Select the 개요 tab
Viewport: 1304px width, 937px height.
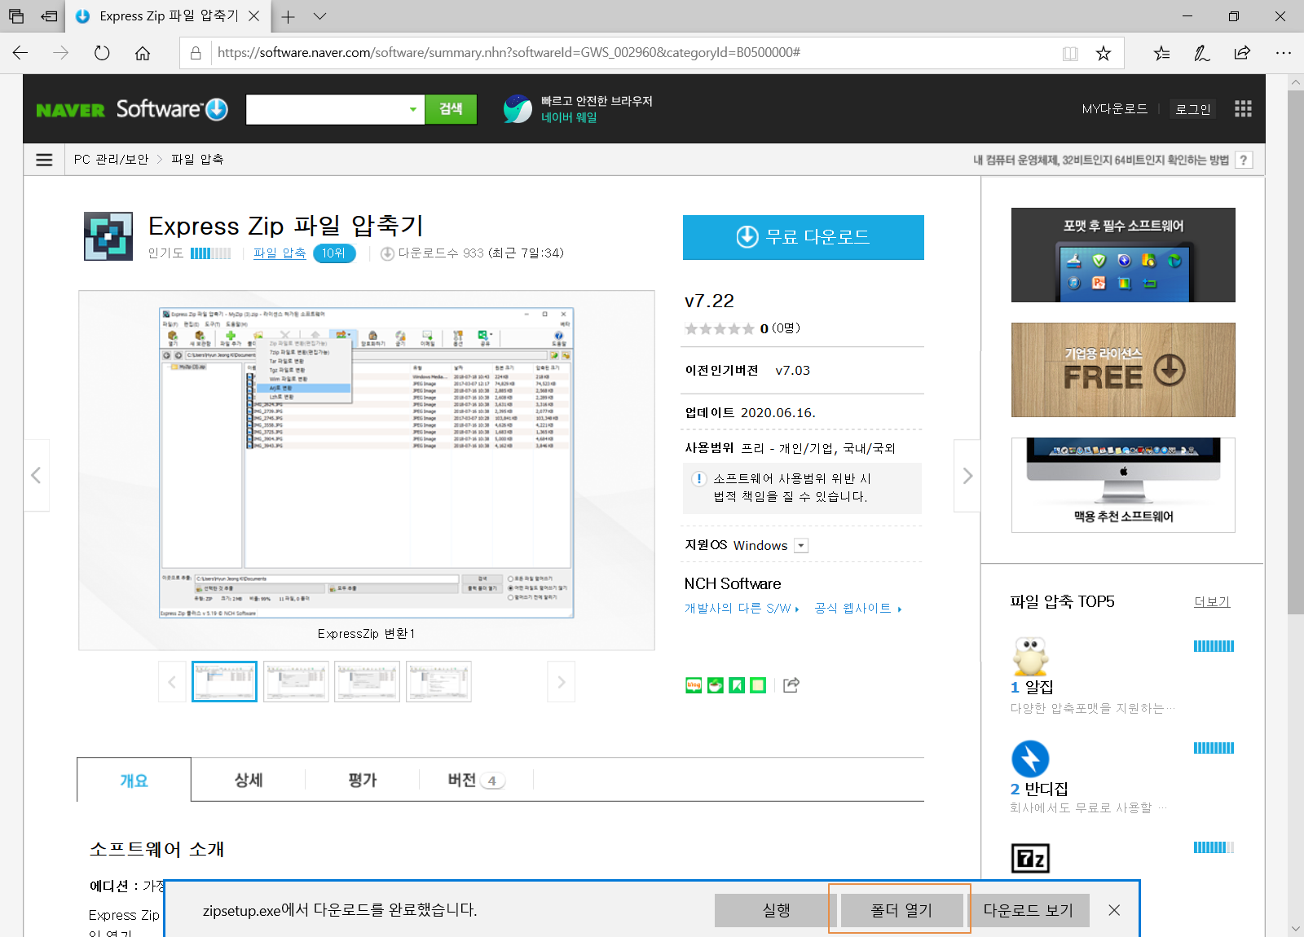point(134,781)
